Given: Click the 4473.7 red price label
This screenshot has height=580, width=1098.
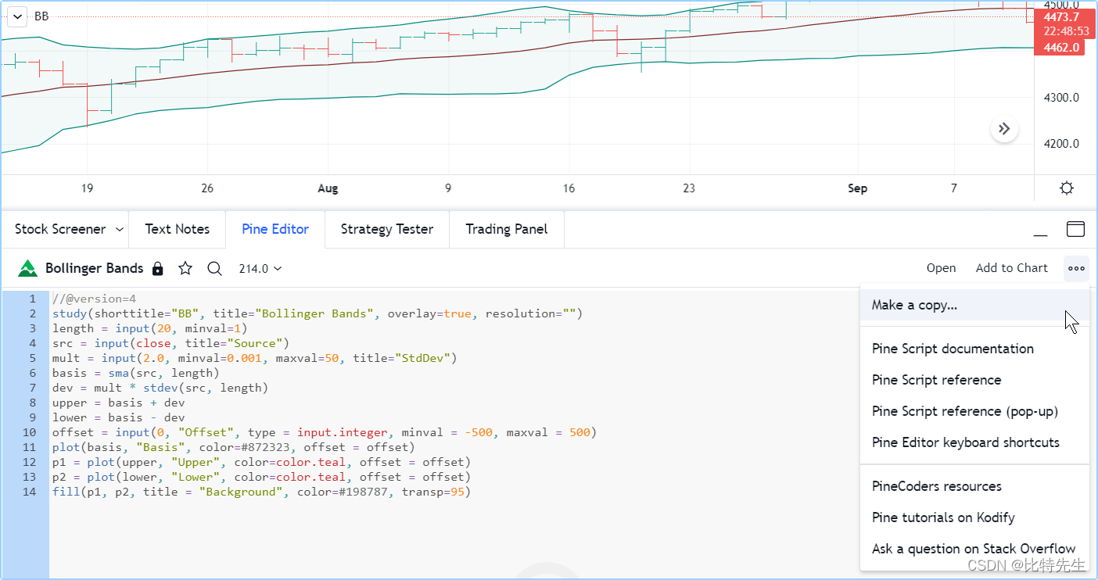Looking at the screenshot, I should coord(1060,17).
